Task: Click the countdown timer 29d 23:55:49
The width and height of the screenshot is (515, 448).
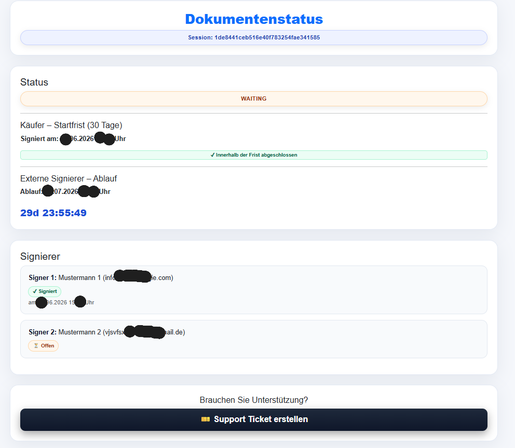Action: click(x=53, y=213)
